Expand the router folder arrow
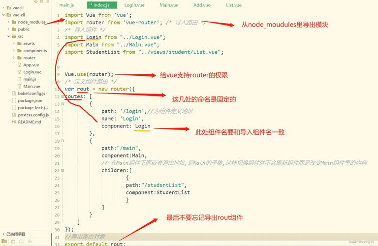Image resolution: width=378 pixels, height=246 pixels. tap(14, 58)
